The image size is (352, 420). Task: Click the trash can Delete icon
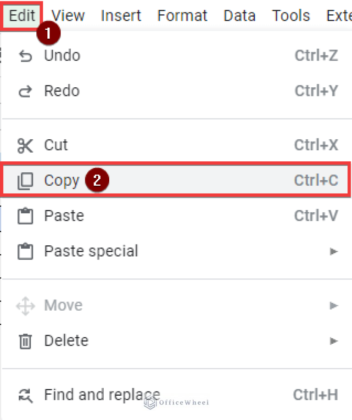click(x=25, y=340)
